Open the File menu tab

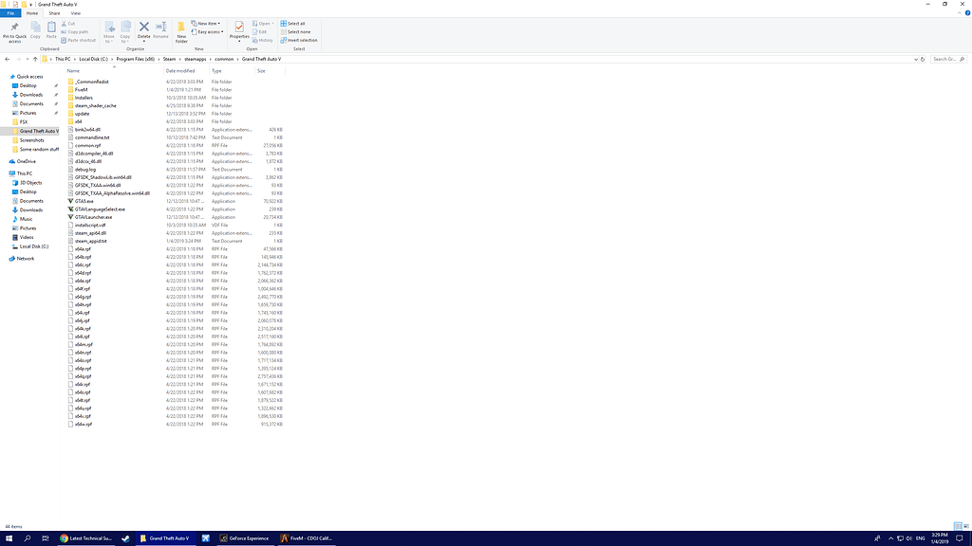(x=10, y=13)
